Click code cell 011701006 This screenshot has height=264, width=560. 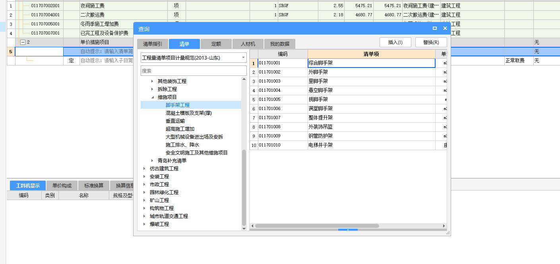(x=283, y=109)
